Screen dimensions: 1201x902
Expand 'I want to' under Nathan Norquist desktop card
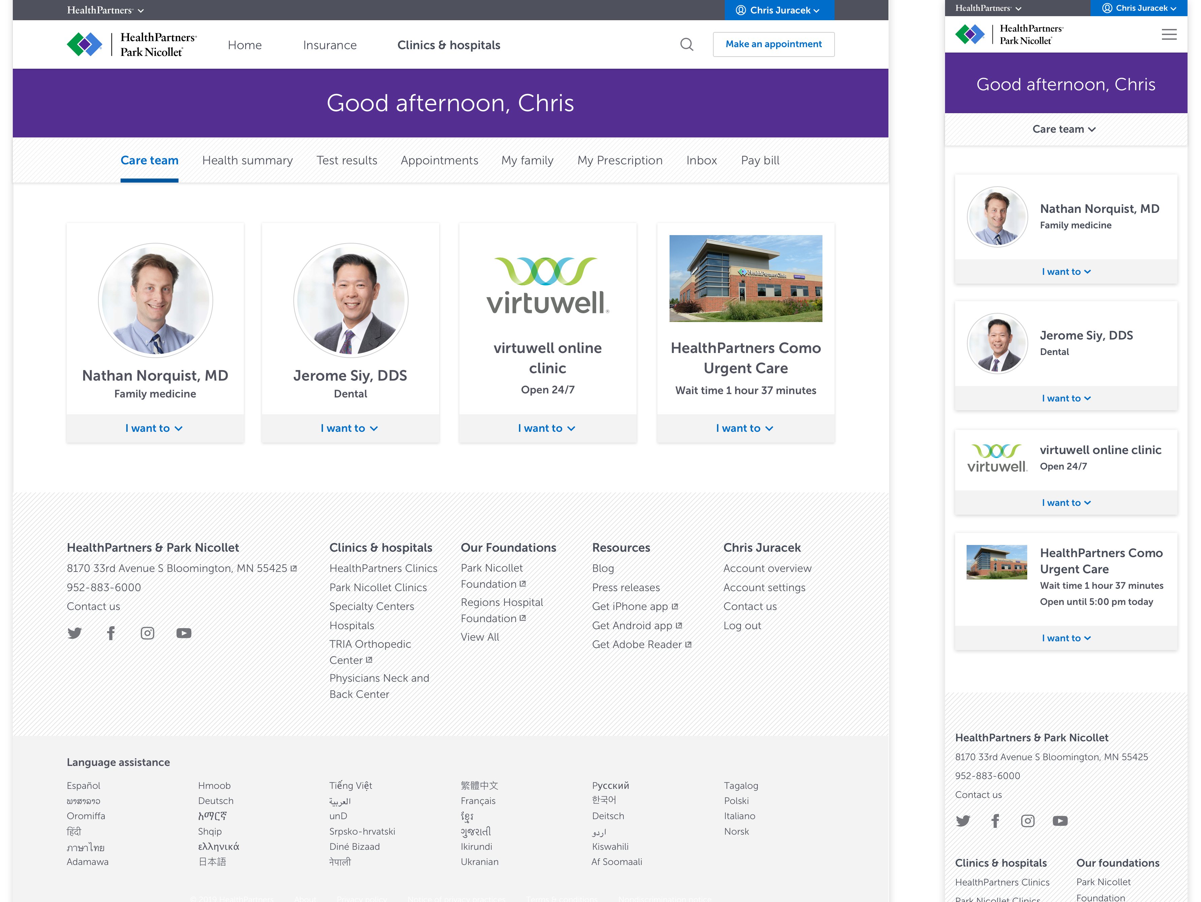click(x=154, y=428)
